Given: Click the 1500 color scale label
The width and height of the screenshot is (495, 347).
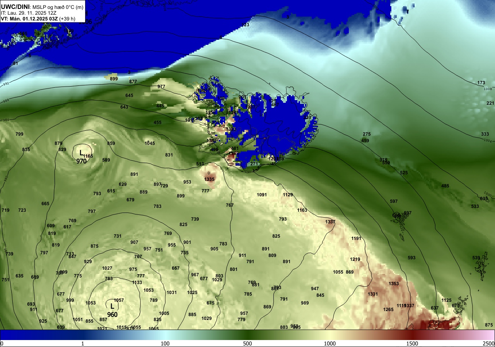Looking at the screenshot, I should [412, 344].
